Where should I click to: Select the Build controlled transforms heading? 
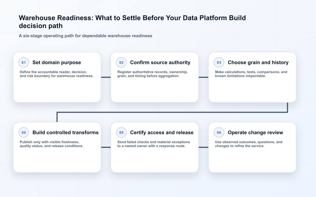point(66,133)
